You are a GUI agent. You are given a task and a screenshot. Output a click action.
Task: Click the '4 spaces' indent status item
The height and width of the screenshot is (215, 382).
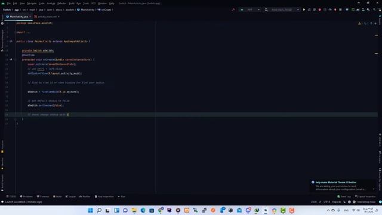(x=337, y=202)
